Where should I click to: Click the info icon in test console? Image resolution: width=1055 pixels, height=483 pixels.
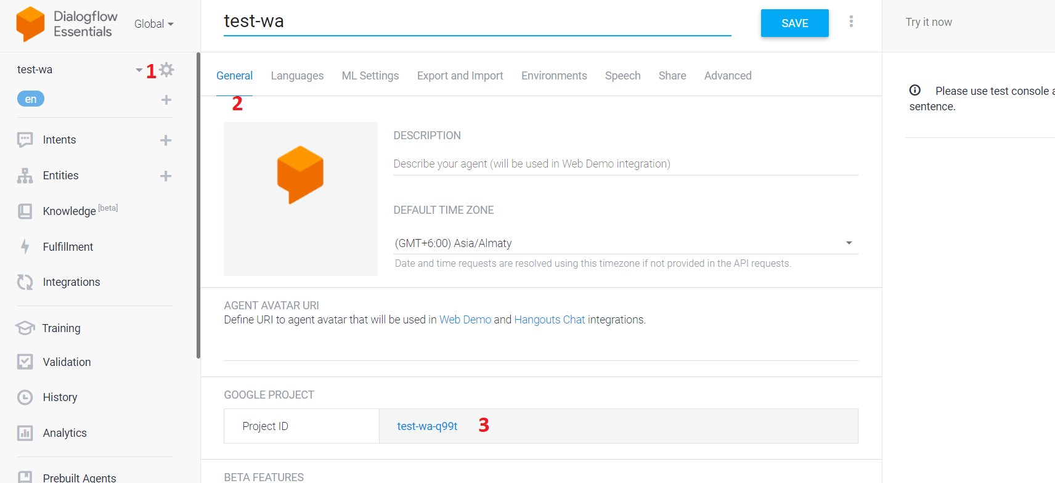point(915,90)
